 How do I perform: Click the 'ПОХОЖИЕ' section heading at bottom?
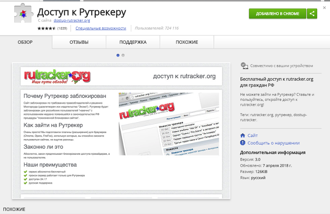tap(14, 209)
